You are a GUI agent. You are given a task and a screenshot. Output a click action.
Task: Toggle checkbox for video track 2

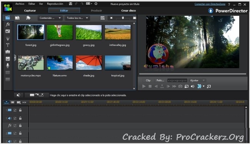click(x=15, y=133)
